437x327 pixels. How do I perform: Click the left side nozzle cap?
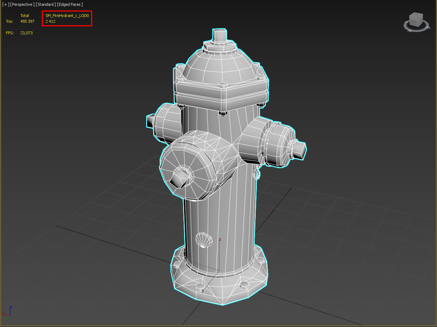tap(164, 123)
